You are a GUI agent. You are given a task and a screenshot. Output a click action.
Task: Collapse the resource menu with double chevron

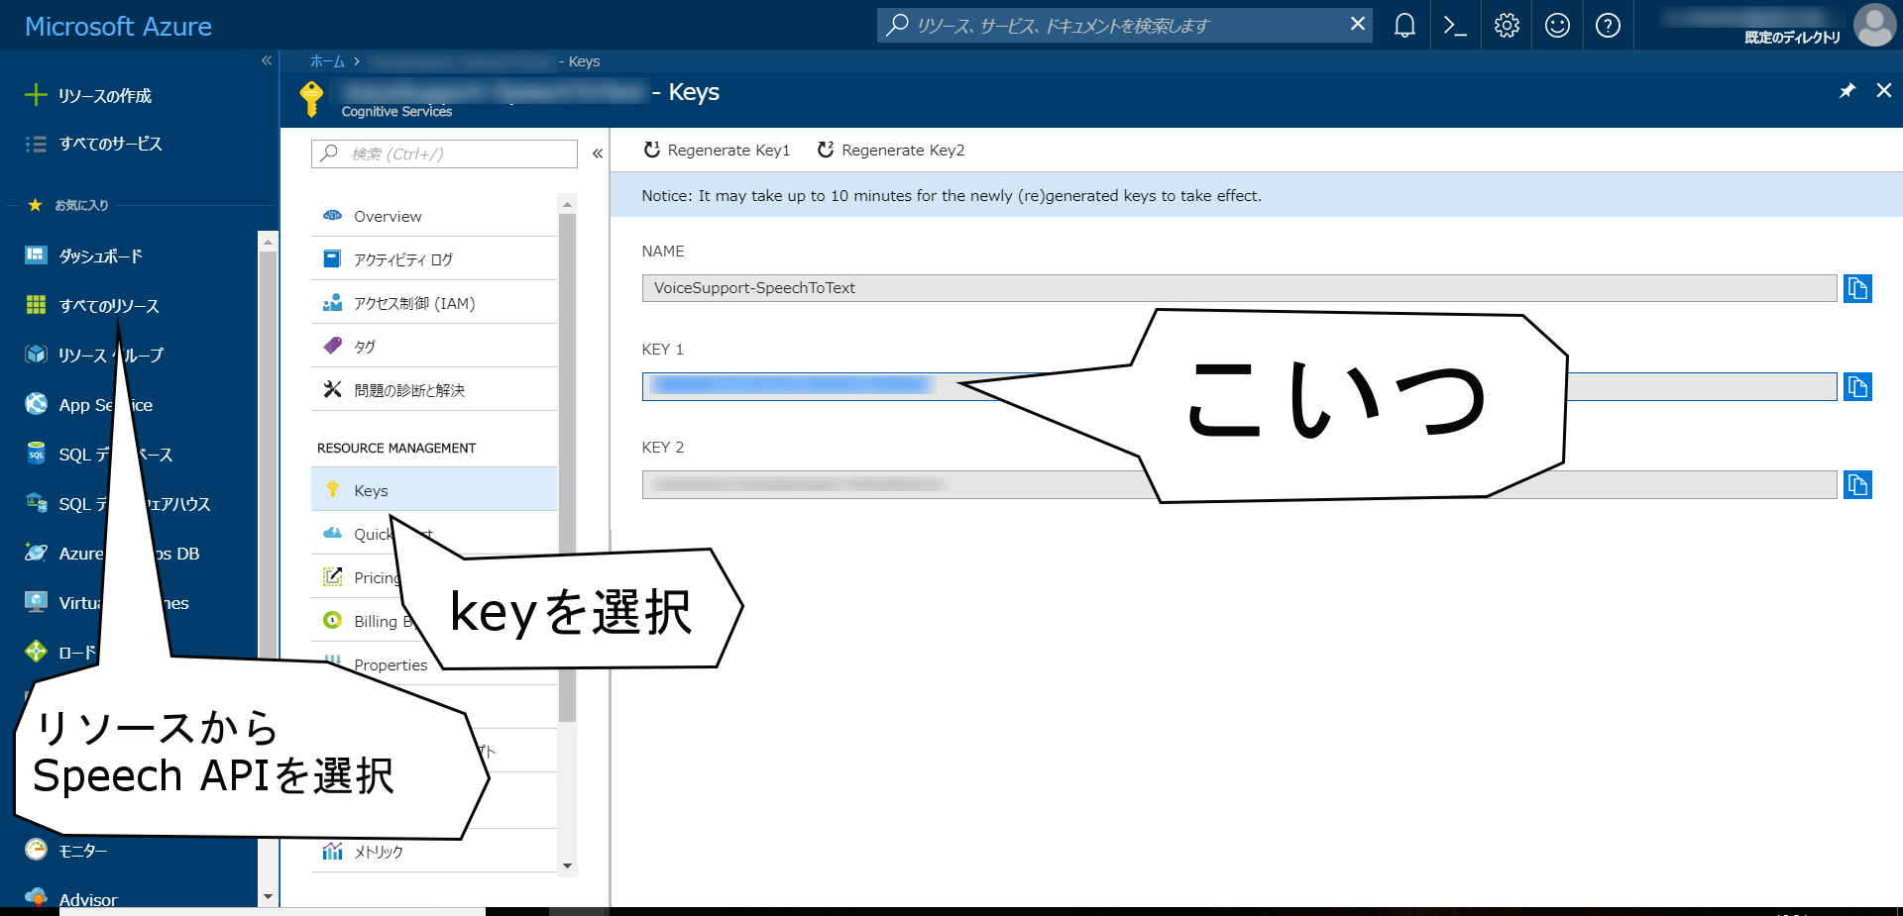coord(598,153)
